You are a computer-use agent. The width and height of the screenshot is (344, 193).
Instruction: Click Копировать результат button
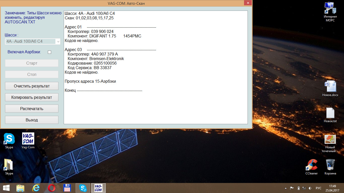[32, 97]
